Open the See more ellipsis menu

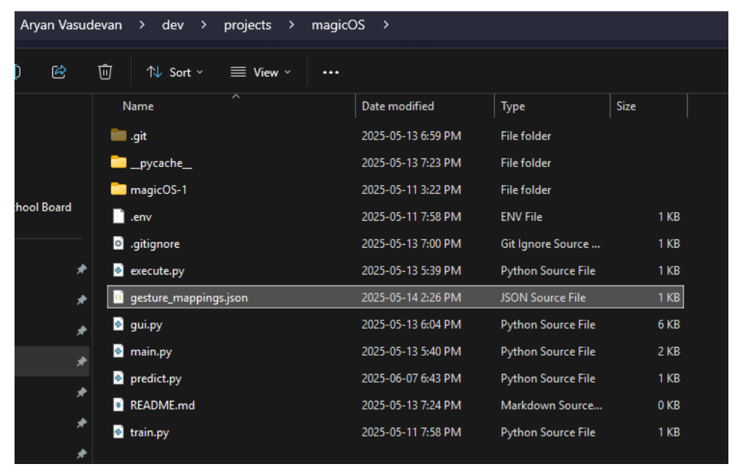330,72
